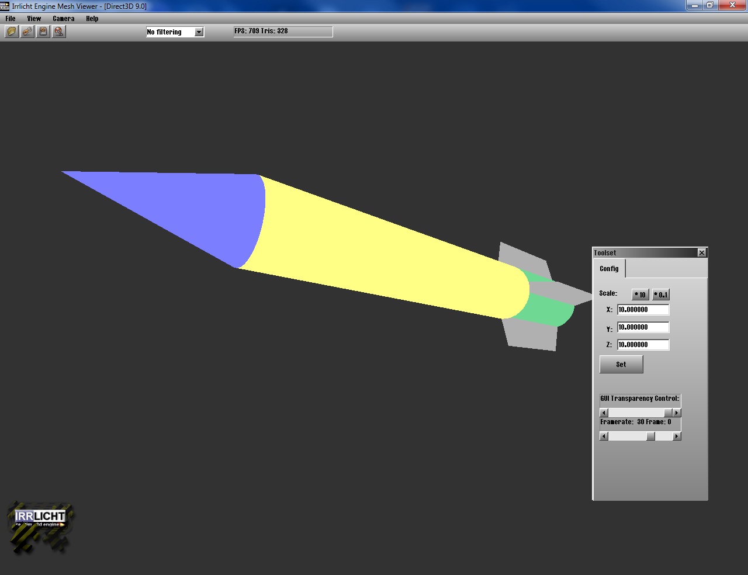The image size is (748, 575).
Task: Open the File menu
Action: tap(11, 19)
